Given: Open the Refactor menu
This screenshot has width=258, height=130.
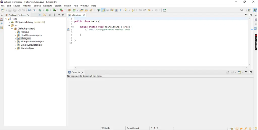Looking at the screenshot, I should [x=27, y=6].
